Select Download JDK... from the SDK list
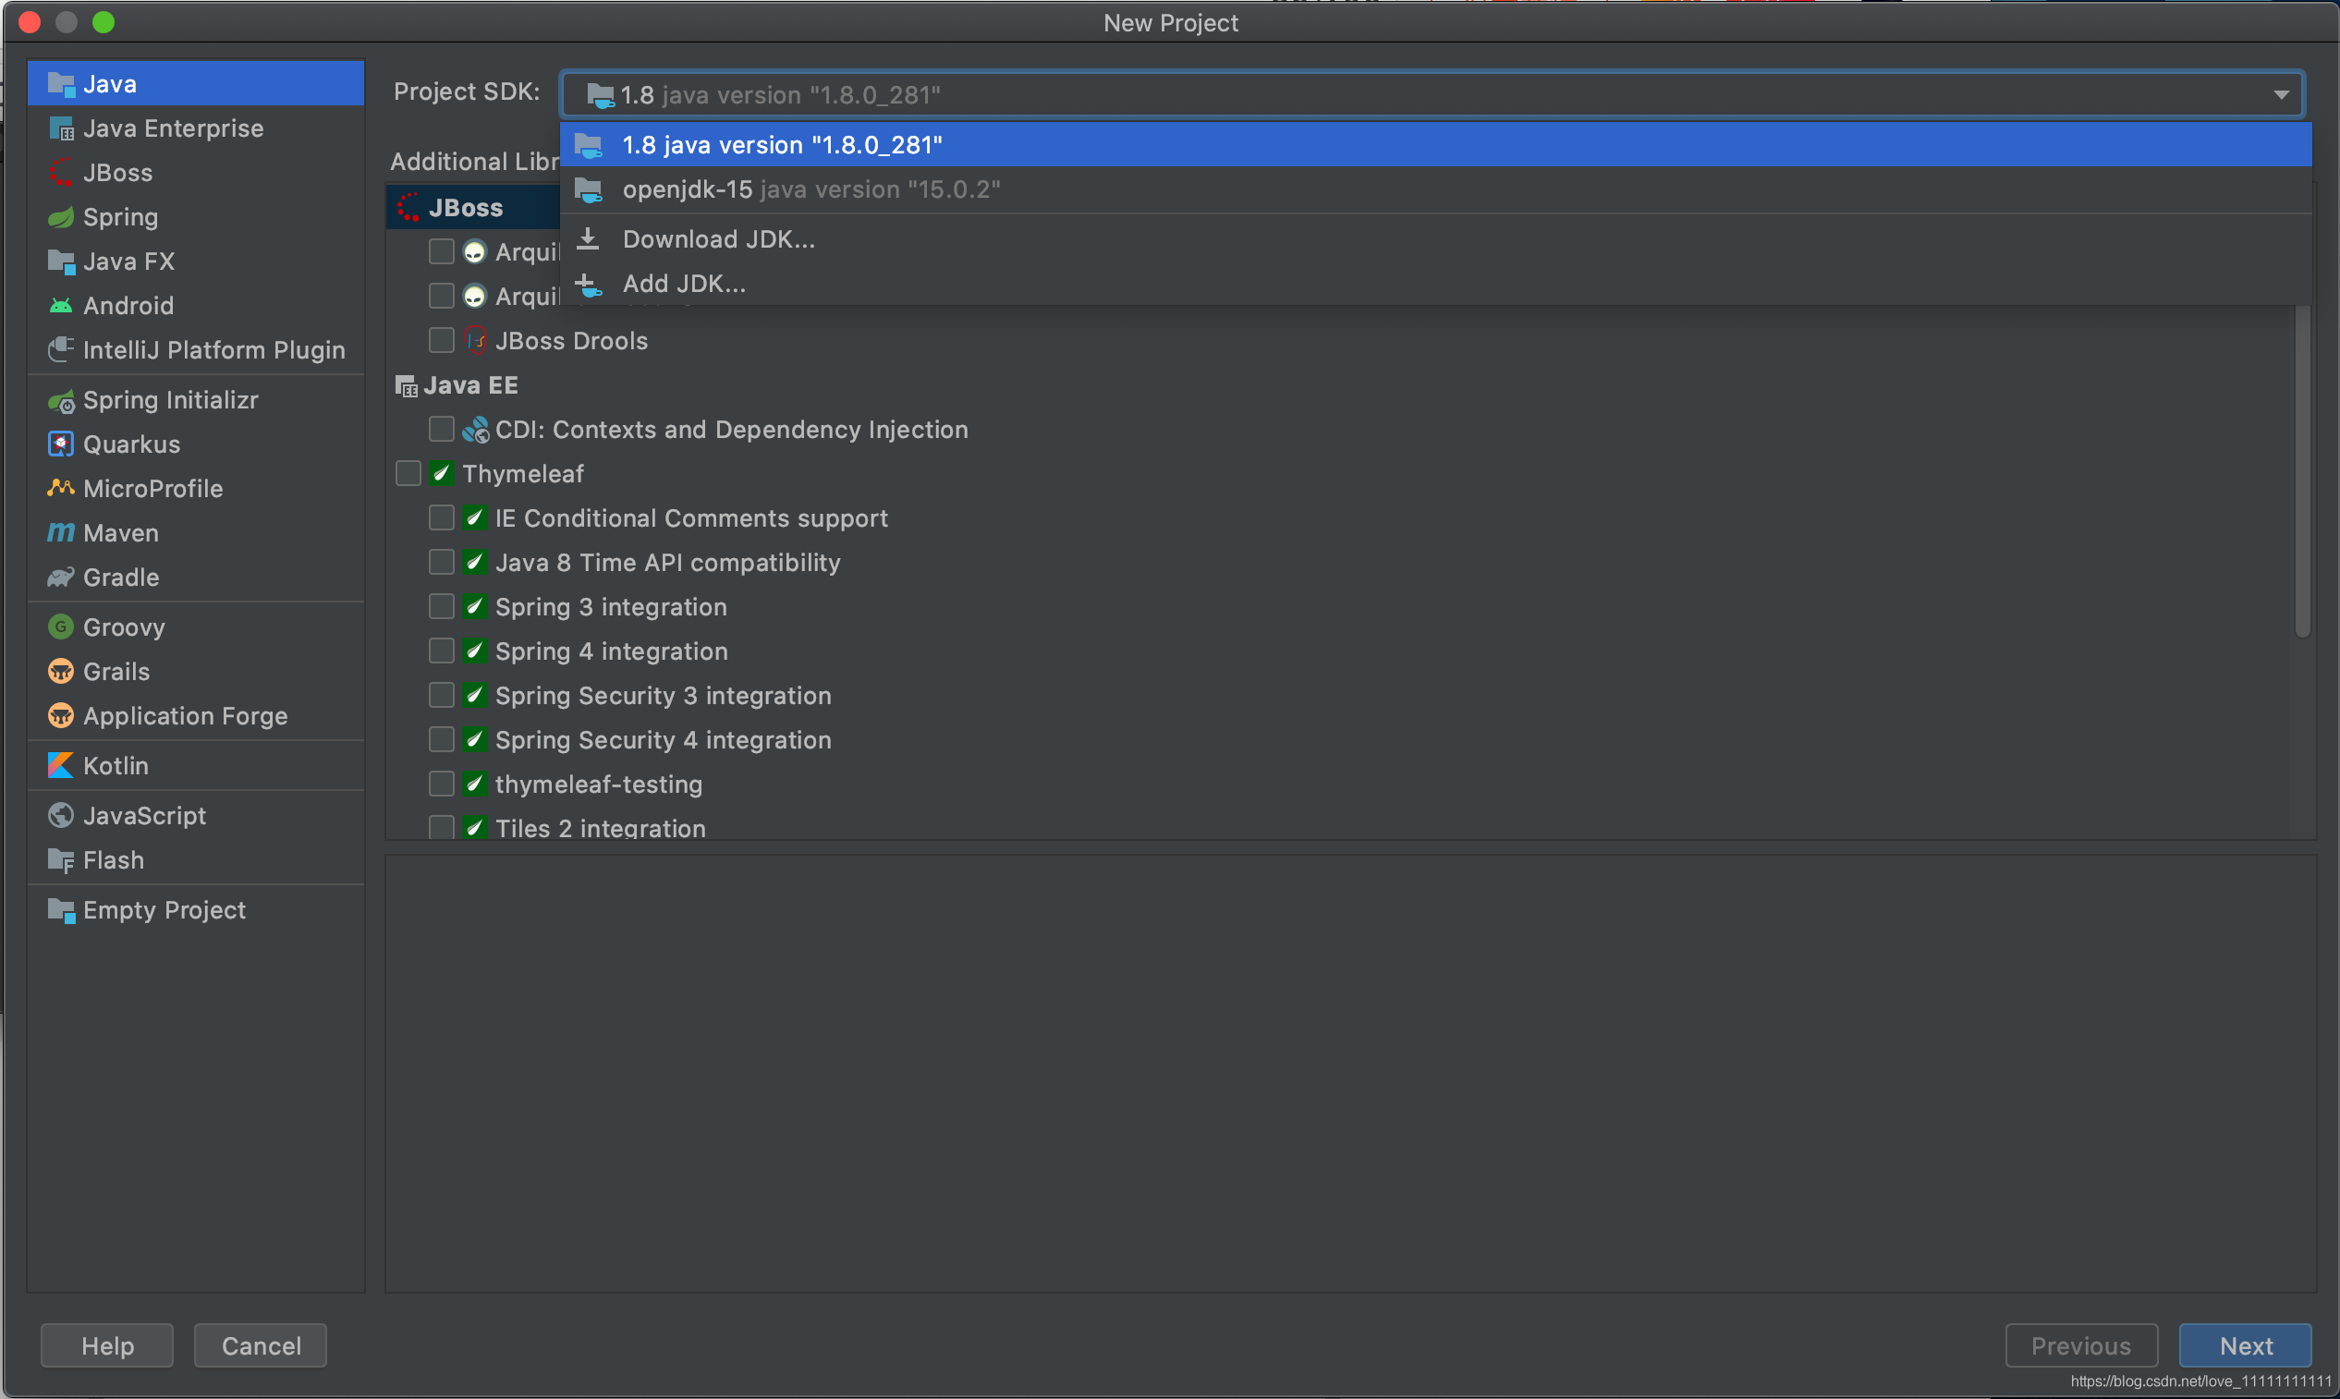 [1435, 239]
